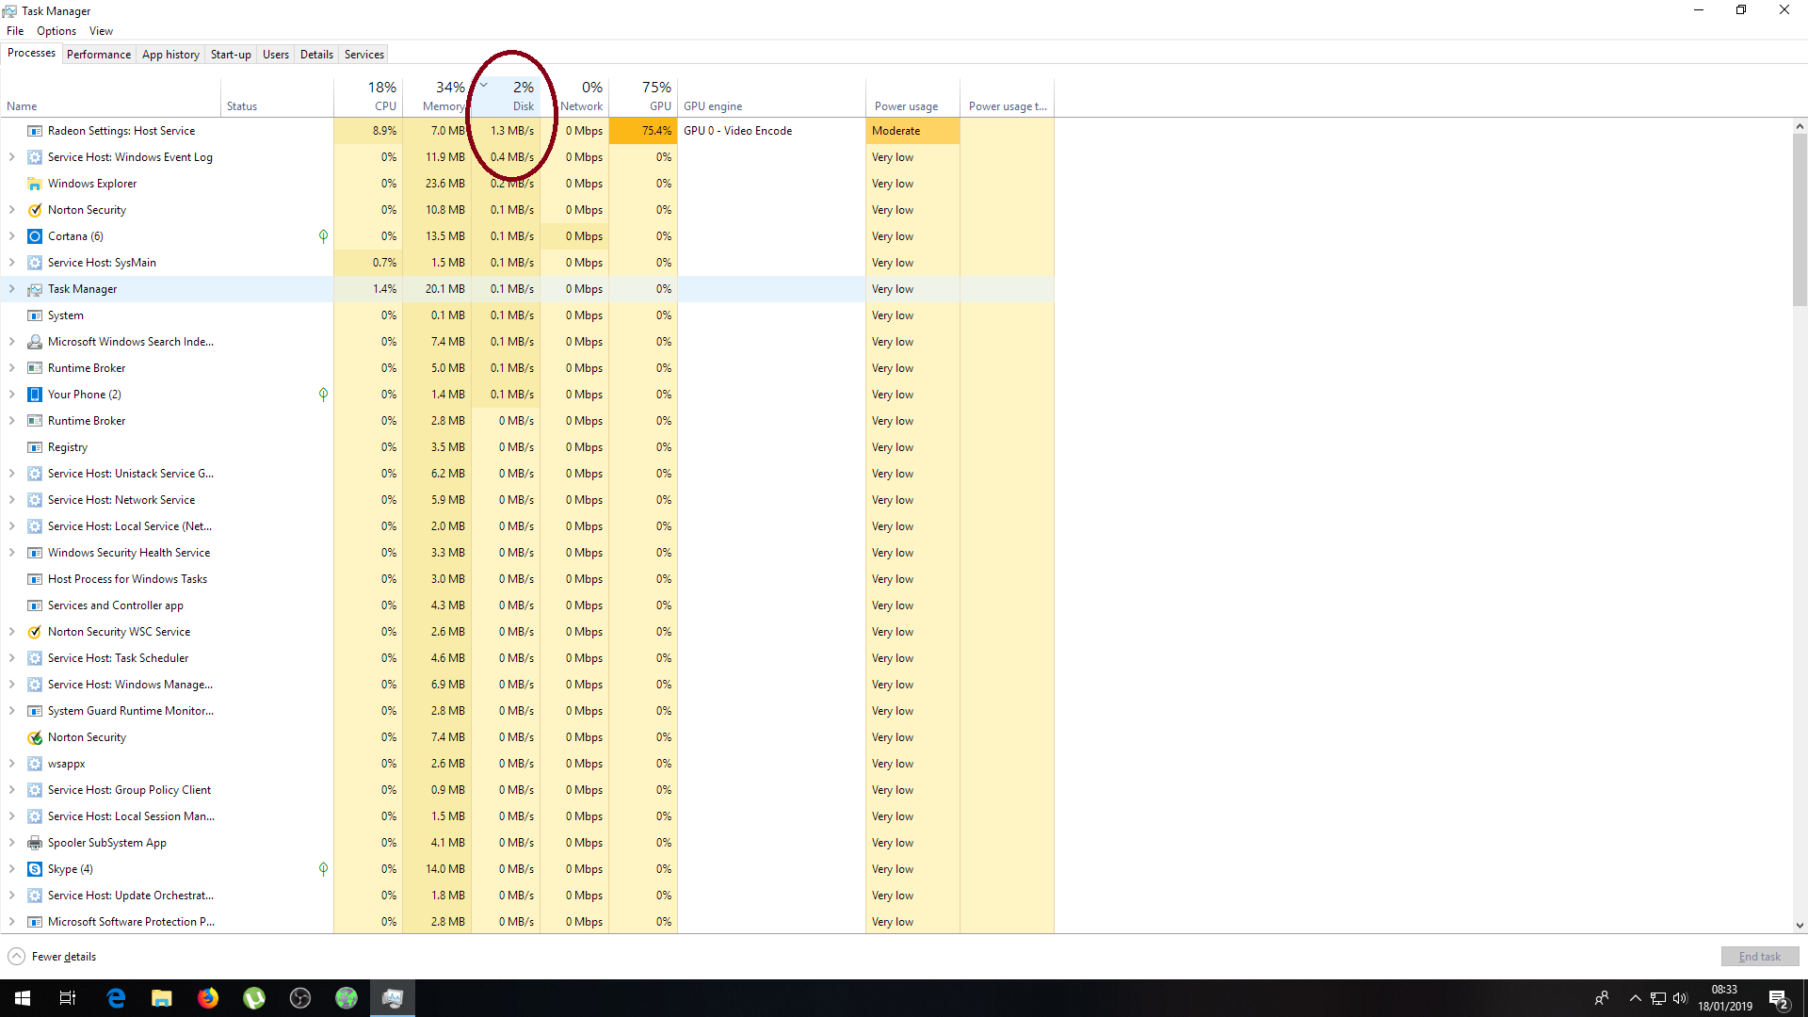
Task: Open the File menu
Action: click(15, 31)
